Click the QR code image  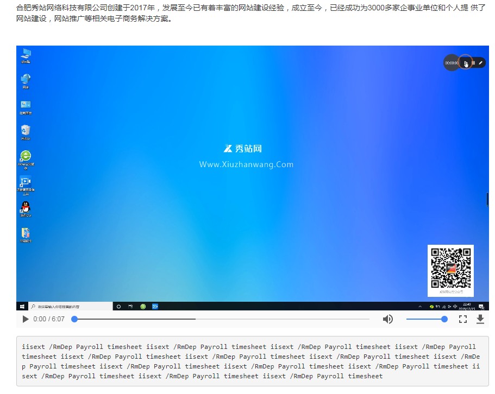coord(450,268)
